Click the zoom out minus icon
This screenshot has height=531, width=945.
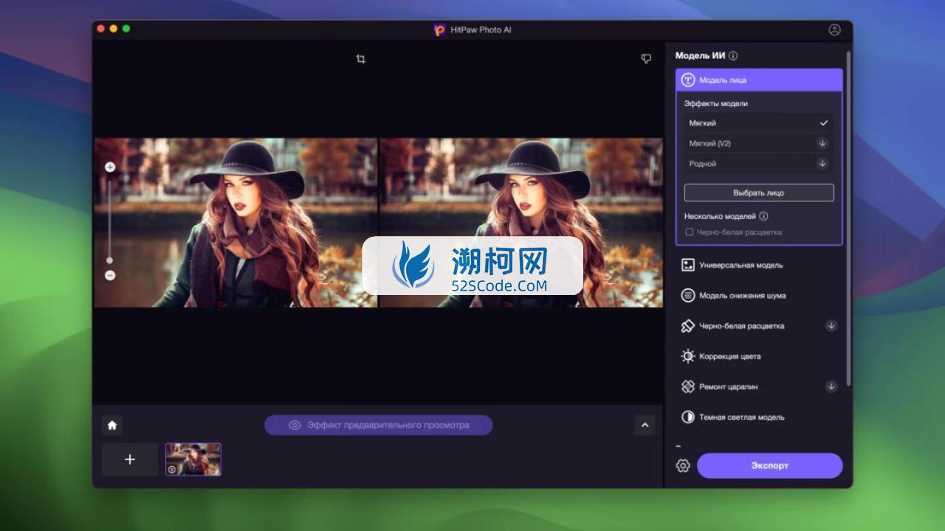click(110, 275)
